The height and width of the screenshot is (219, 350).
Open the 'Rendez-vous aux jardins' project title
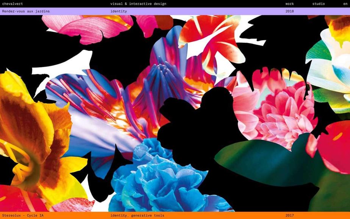click(26, 11)
